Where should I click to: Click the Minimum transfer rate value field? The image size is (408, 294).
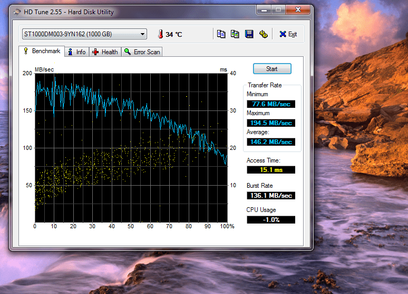pyautogui.click(x=271, y=104)
